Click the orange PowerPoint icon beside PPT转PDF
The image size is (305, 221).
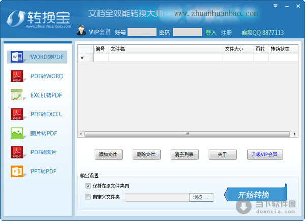(x=17, y=171)
